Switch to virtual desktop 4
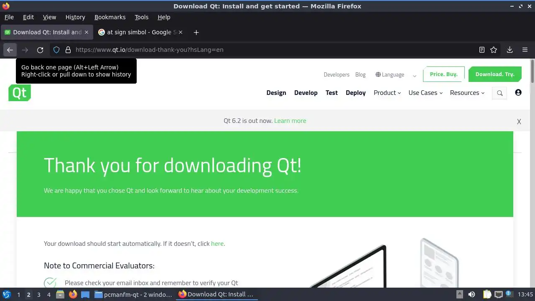This screenshot has height=301, width=535. (x=48, y=294)
